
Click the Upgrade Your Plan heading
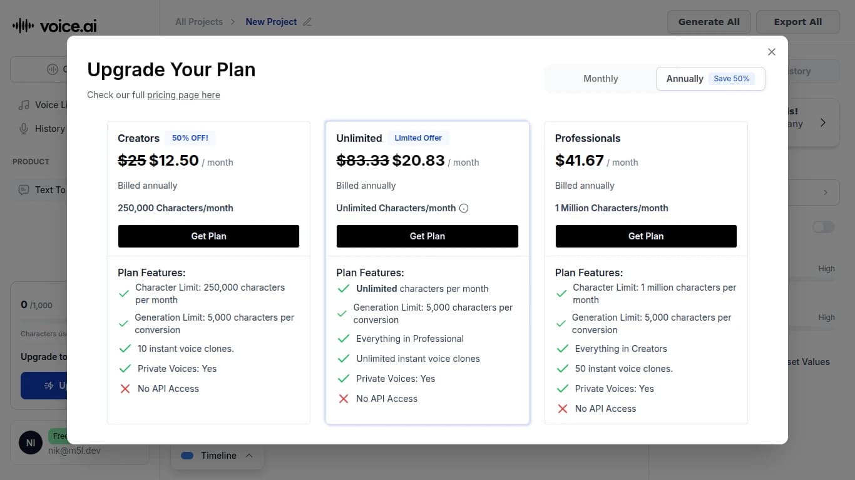tap(171, 69)
